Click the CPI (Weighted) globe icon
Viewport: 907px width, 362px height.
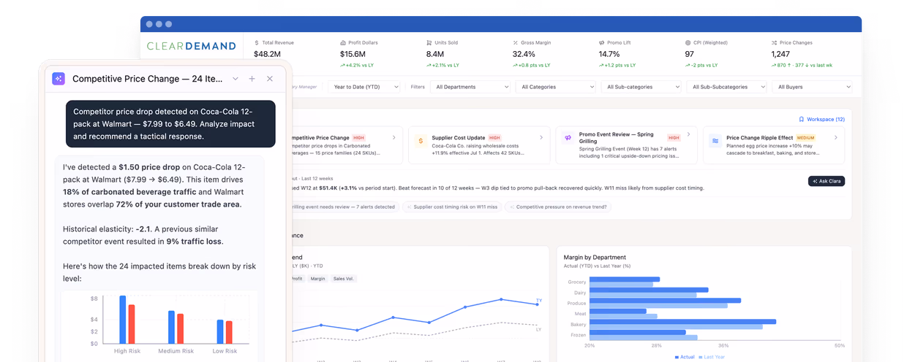(688, 43)
